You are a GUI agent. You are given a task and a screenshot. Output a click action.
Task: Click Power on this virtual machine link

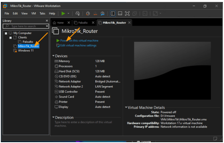pos(79,41)
